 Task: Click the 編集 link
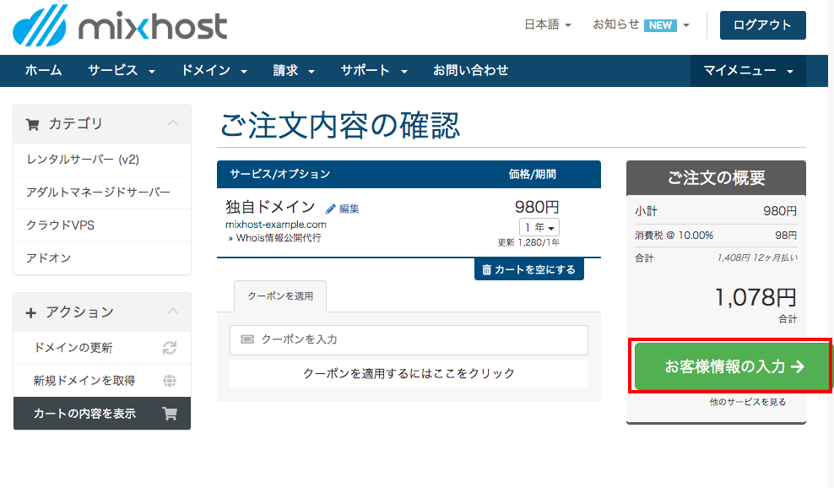(x=349, y=209)
